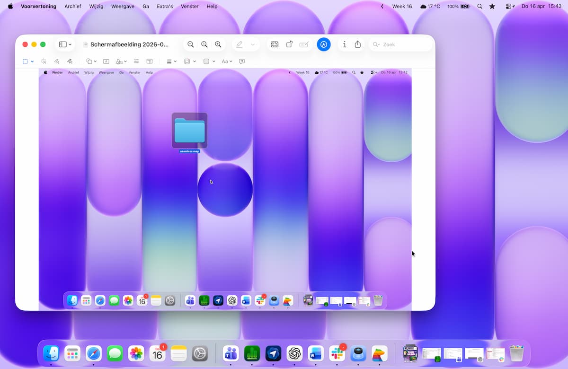Show image at actual size

[x=204, y=44]
